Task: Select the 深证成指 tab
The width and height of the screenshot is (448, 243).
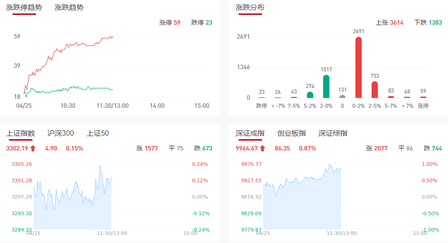Action: [250, 133]
